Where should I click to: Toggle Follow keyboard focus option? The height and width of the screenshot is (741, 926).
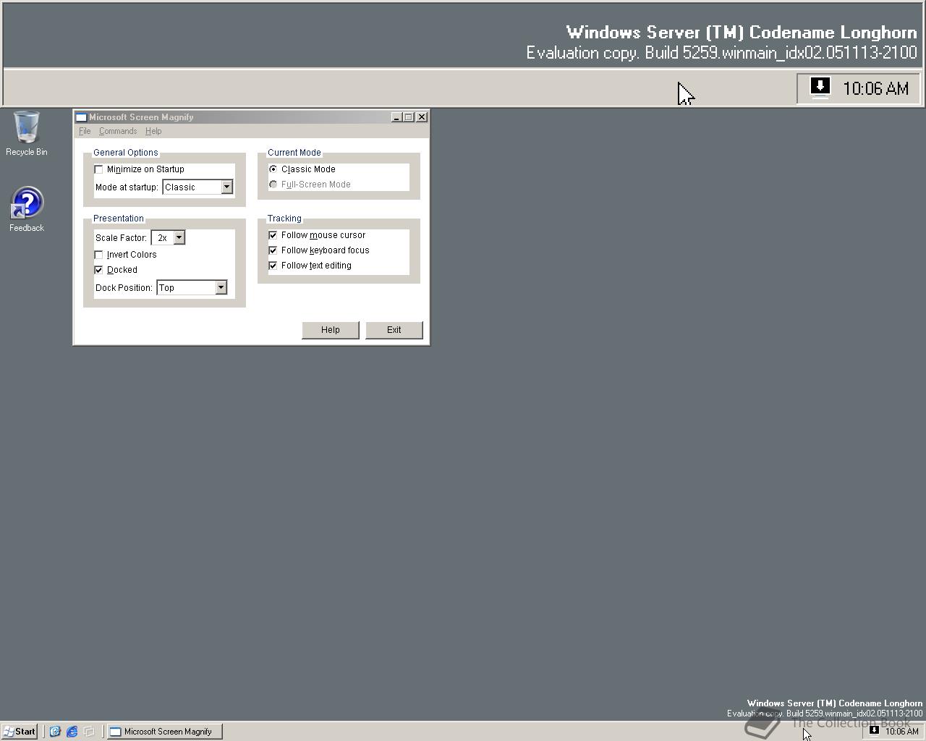pos(273,250)
